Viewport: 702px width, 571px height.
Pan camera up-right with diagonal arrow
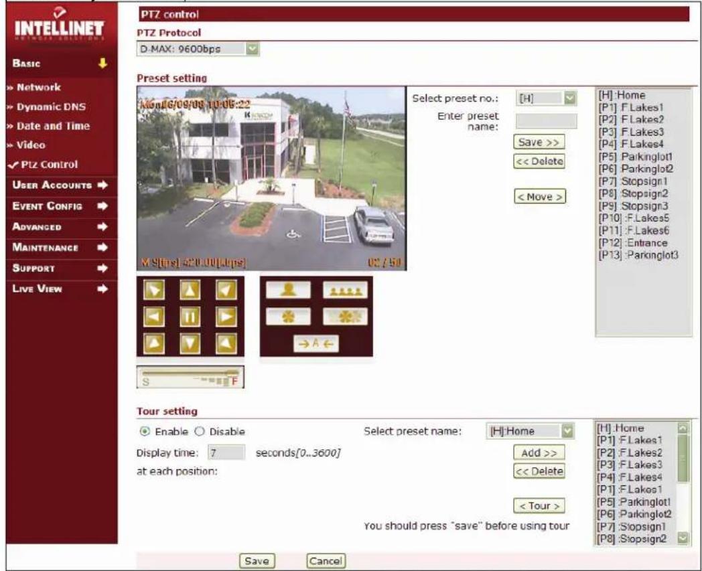tap(226, 290)
